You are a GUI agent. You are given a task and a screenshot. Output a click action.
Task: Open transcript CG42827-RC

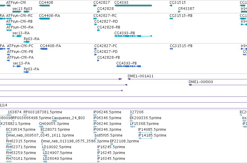(105, 16)
